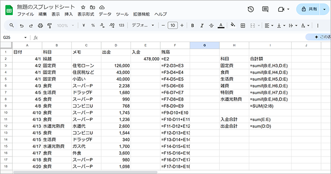Star the untitled spreadsheet
Viewport: 331px width, 174px height.
83,8
